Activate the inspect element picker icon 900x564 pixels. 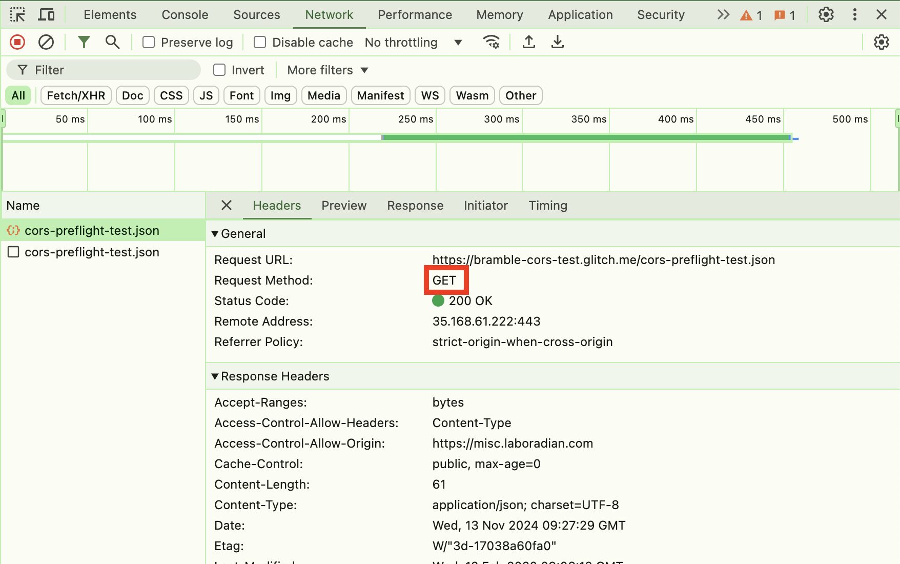pyautogui.click(x=17, y=14)
